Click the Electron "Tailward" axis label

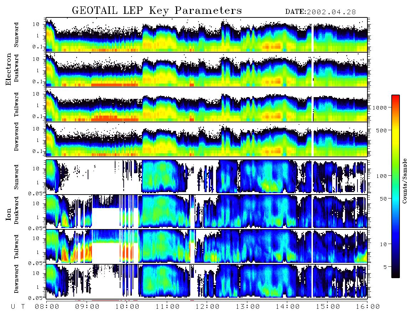coord(16,105)
